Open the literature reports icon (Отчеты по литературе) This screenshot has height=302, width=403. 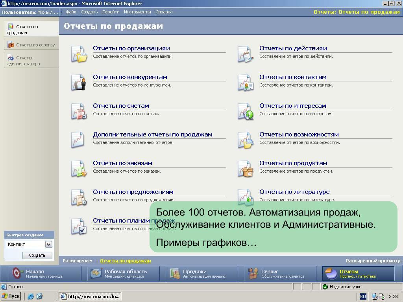pos(246,197)
